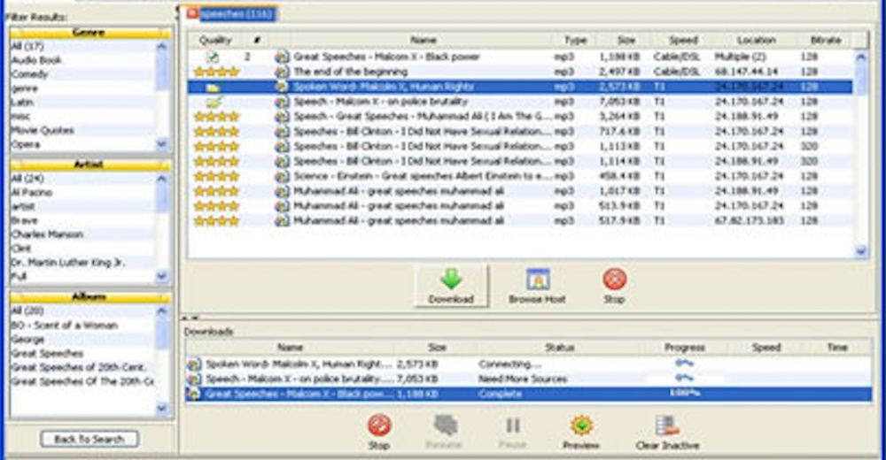Sort results by Quality column
This screenshot has width=886, height=460.
tap(215, 40)
